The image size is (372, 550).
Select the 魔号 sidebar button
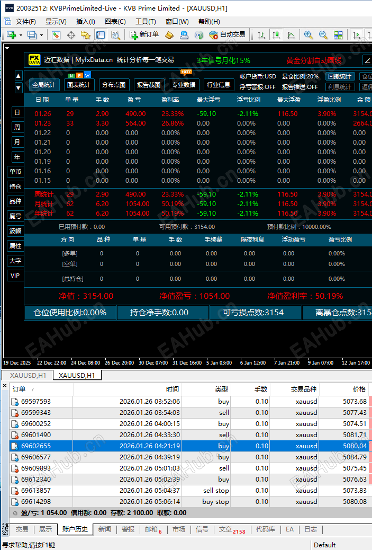click(15, 216)
